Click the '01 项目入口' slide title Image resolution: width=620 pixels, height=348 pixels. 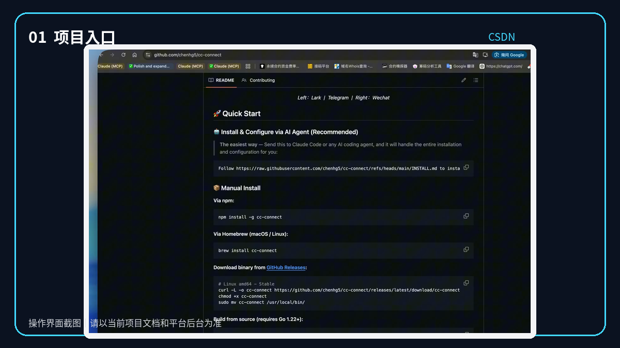point(72,37)
